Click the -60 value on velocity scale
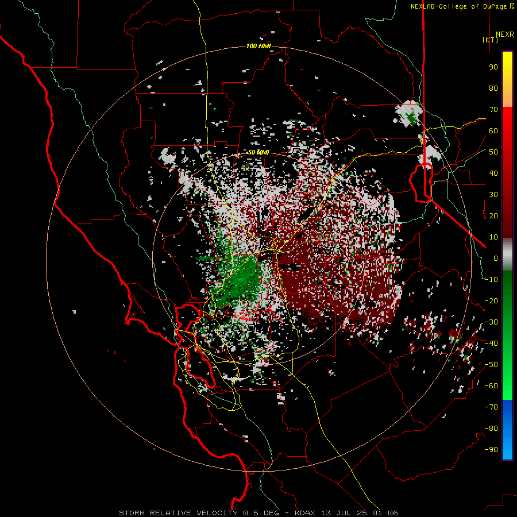The width and height of the screenshot is (517, 517). pos(491,386)
